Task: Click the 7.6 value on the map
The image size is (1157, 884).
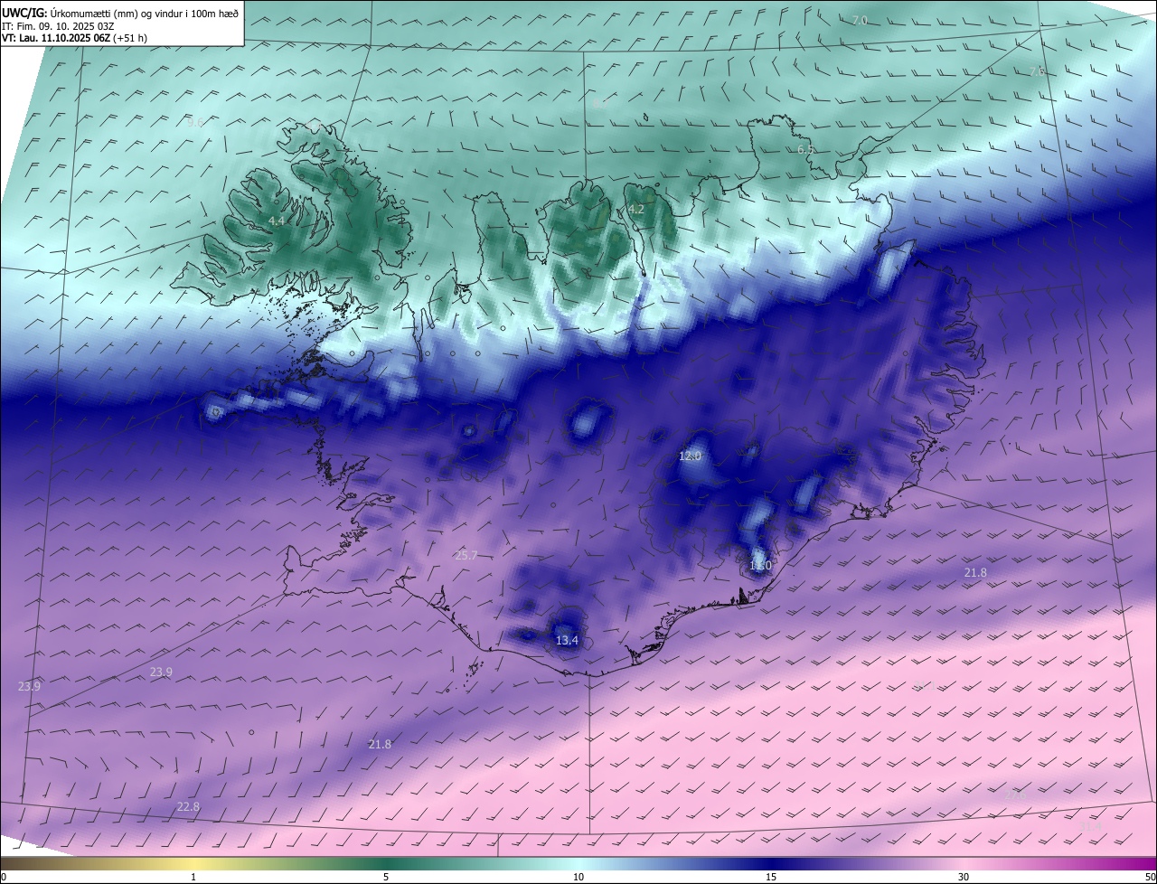Action: click(1037, 71)
